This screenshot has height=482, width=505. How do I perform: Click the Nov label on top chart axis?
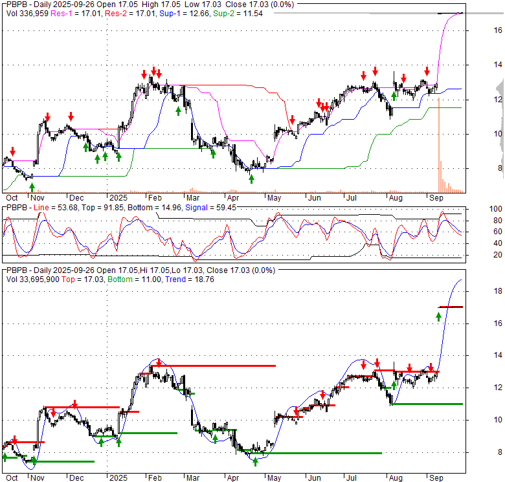point(38,197)
